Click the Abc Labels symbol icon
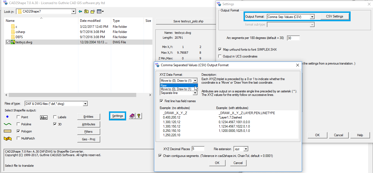Image resolution: width=373 pixels, height=173 pixels. click(x=44, y=117)
